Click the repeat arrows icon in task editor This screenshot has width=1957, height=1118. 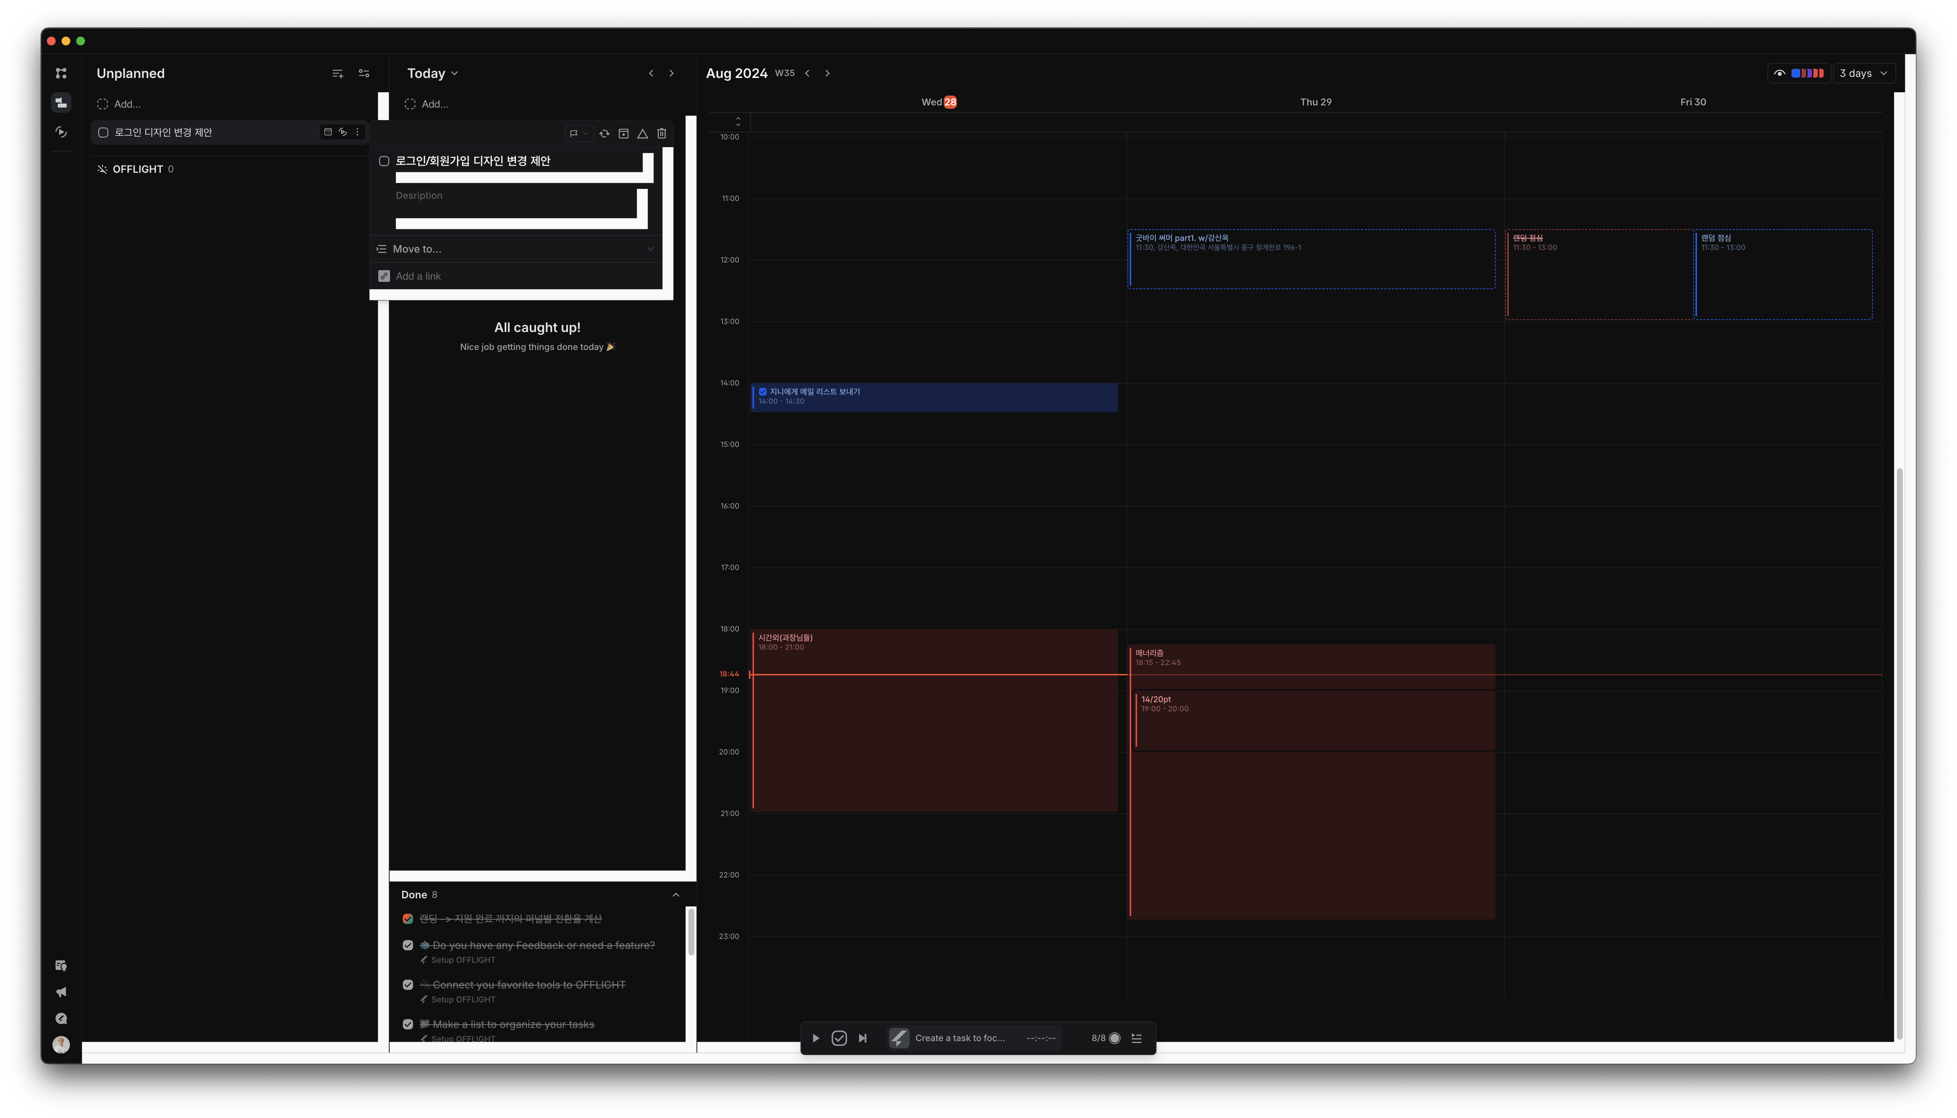tap(605, 134)
